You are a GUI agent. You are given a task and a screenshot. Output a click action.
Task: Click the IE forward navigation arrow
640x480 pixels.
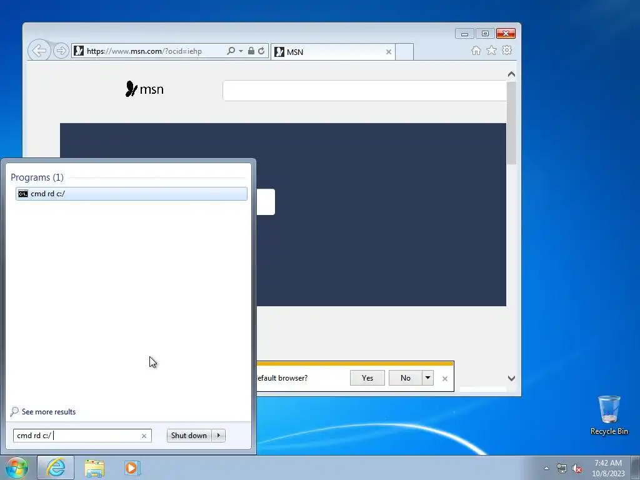pyautogui.click(x=61, y=51)
